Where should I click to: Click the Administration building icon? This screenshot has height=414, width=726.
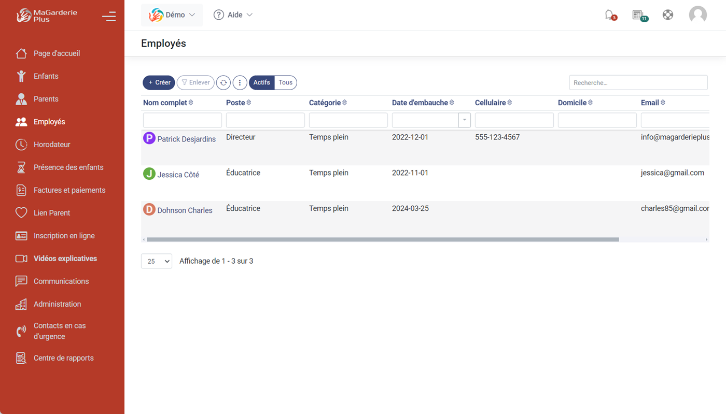(21, 304)
